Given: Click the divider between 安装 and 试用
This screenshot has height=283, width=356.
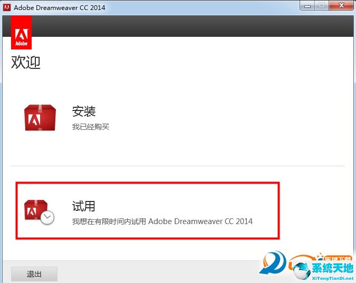Looking at the screenshot, I should (x=178, y=166).
